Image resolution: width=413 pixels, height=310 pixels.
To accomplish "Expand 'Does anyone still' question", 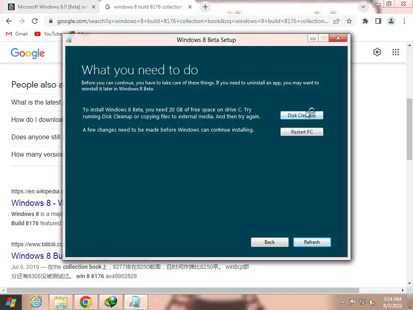I will coord(36,137).
